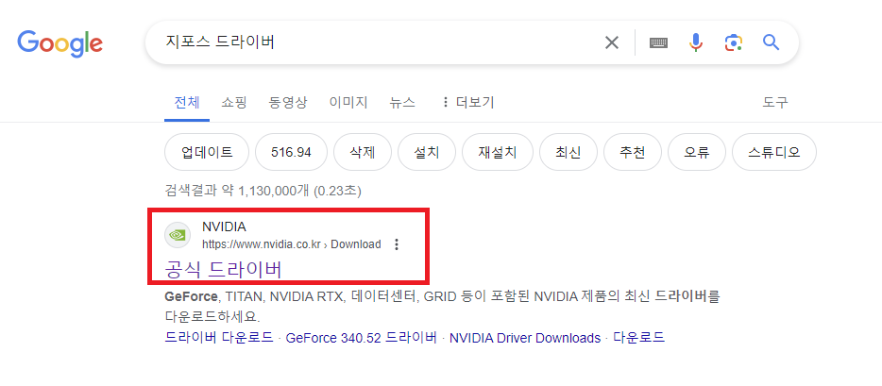Select the 스튜디오 suggestion chip
The height and width of the screenshot is (386, 882).
[774, 152]
